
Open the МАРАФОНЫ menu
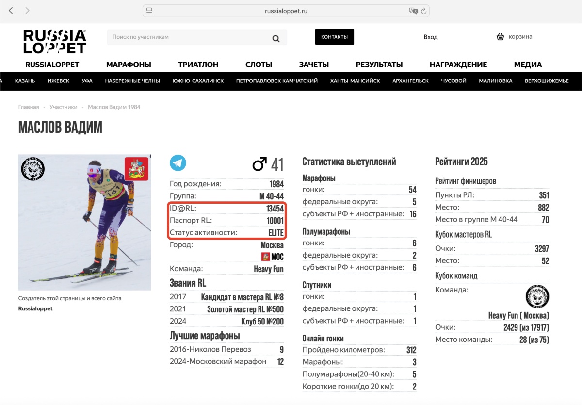[x=129, y=65]
